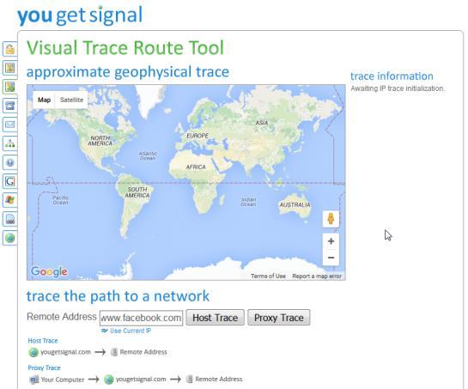Focus the Remote Address input field
The width and height of the screenshot is (468, 389).
[141, 318]
